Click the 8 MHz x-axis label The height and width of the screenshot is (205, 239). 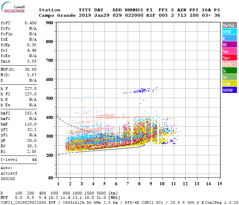pyautogui.click(x=139, y=184)
